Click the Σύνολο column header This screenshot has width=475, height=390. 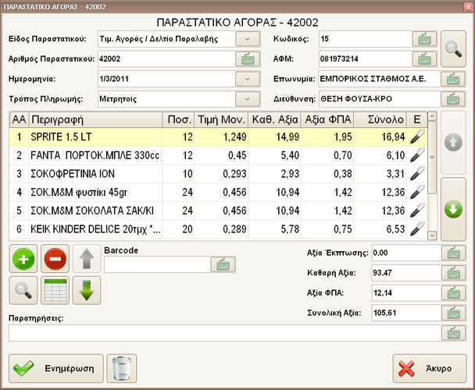(380, 120)
